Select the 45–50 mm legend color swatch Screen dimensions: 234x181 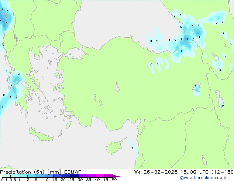pyautogui.click(x=109, y=176)
